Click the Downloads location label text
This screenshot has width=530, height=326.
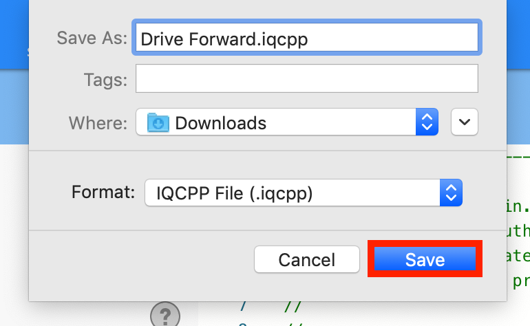click(x=221, y=123)
